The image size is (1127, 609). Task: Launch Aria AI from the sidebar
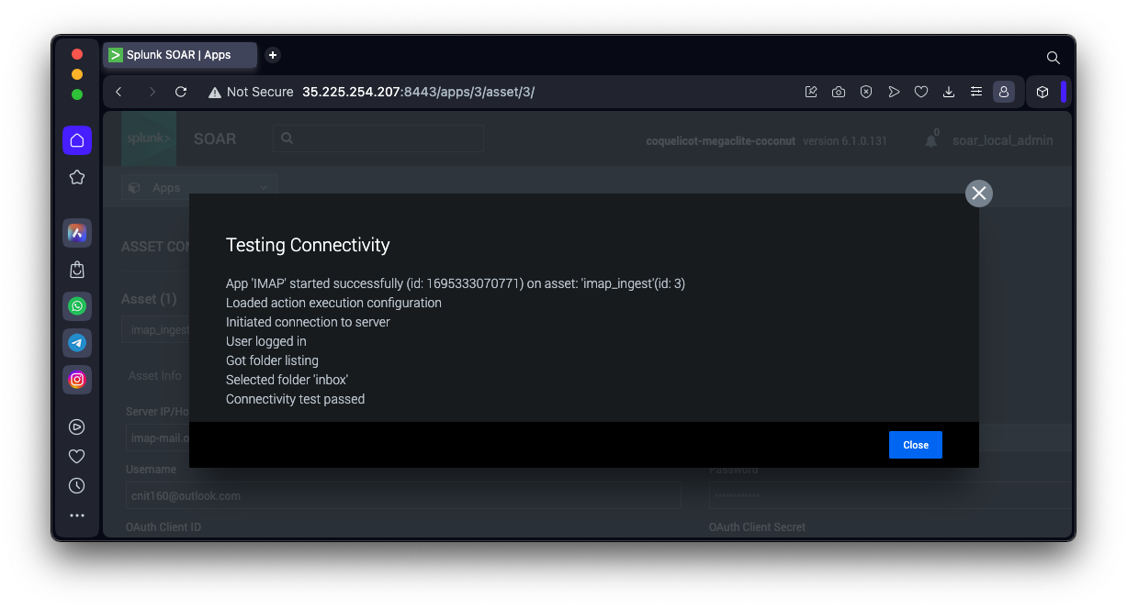(x=77, y=233)
